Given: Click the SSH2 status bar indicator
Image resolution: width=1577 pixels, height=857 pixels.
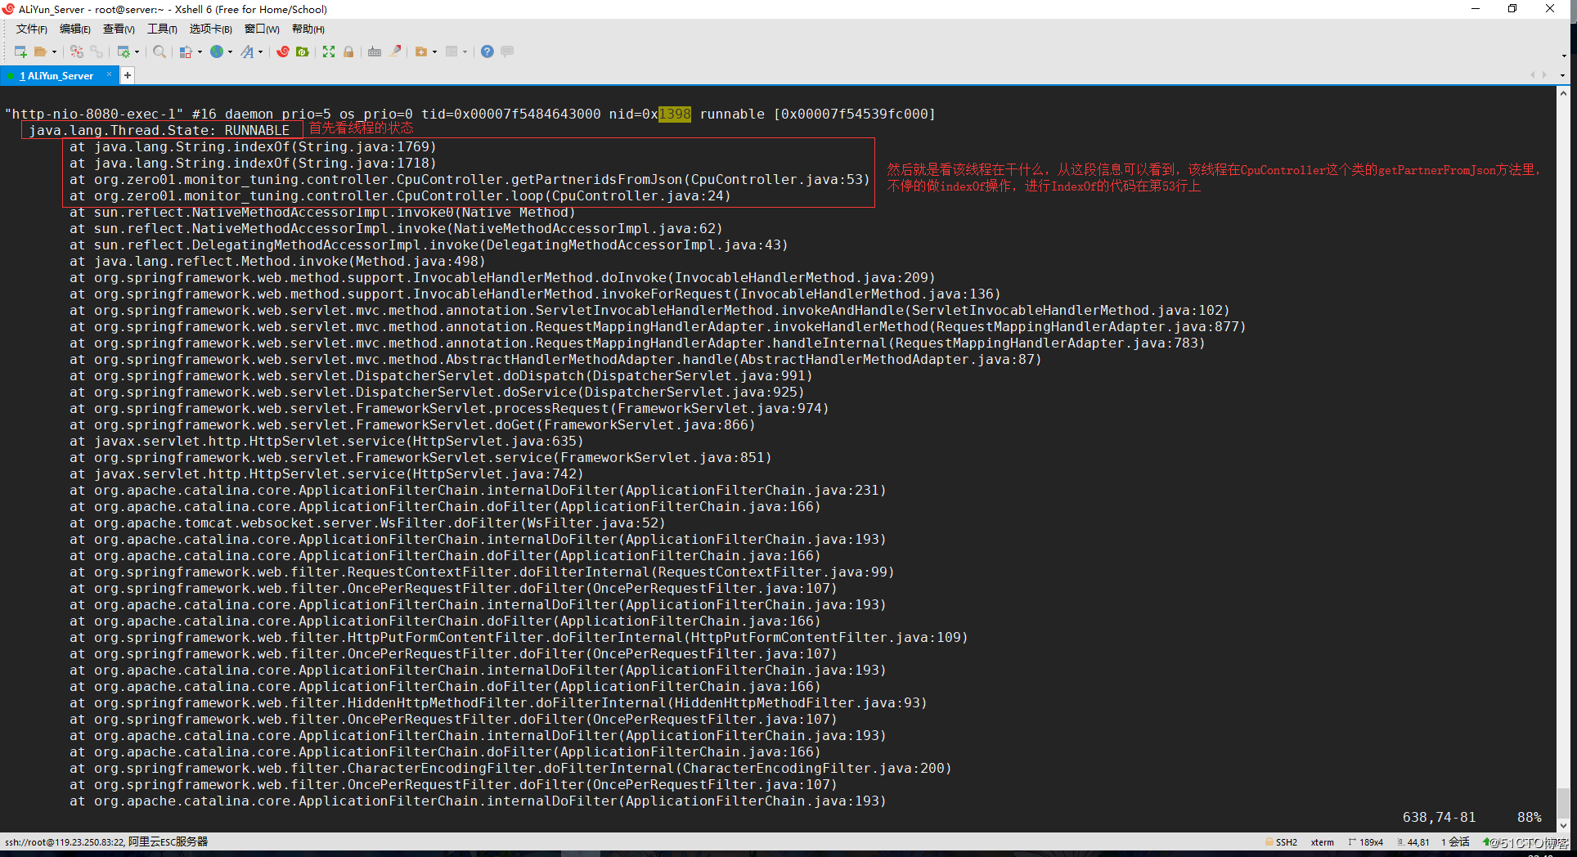Looking at the screenshot, I should point(1282,842).
